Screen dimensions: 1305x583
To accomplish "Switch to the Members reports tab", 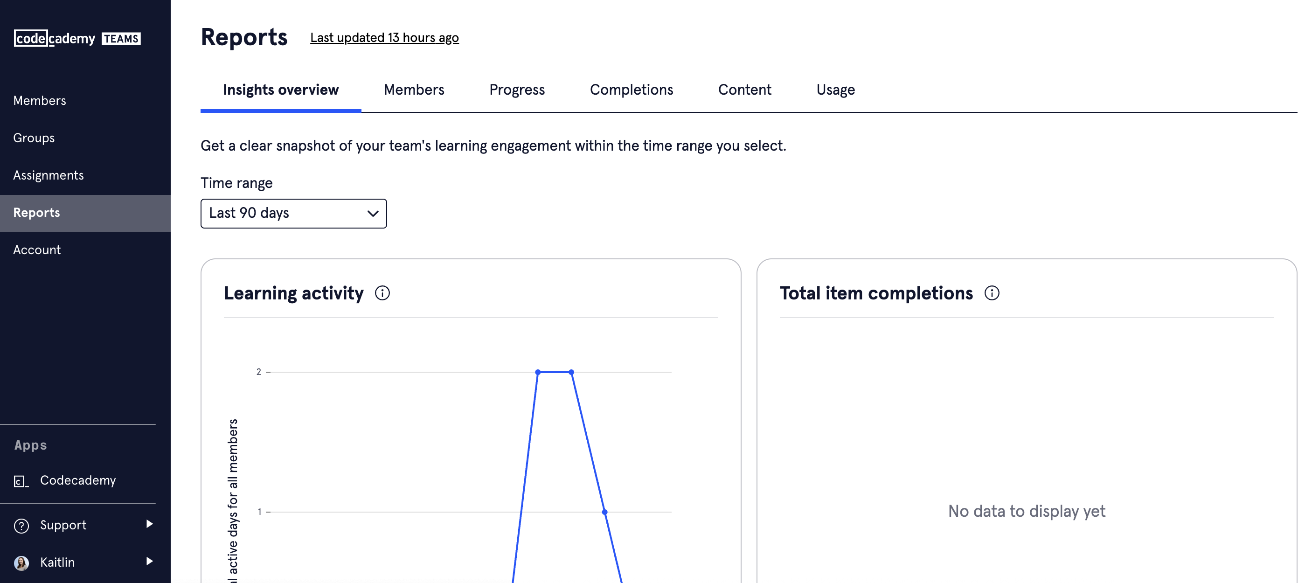I will coord(413,90).
